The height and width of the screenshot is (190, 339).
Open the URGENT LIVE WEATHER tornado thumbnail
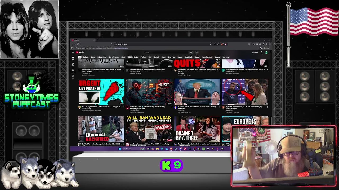tap(101, 92)
